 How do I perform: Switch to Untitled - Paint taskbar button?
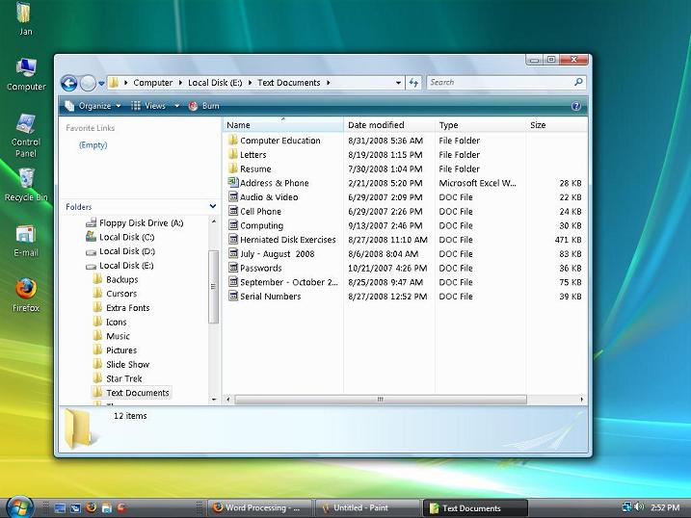tap(367, 507)
